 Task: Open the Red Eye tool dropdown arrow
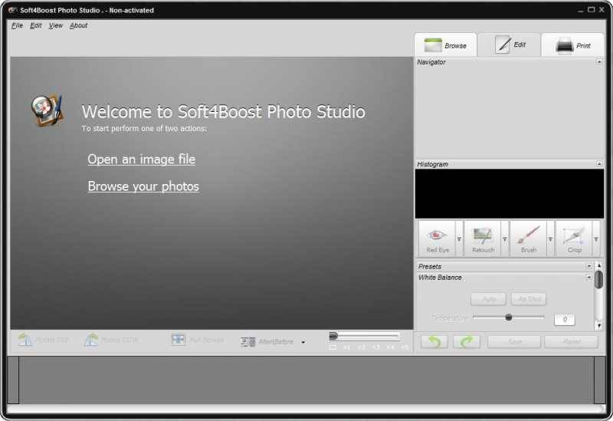click(459, 238)
